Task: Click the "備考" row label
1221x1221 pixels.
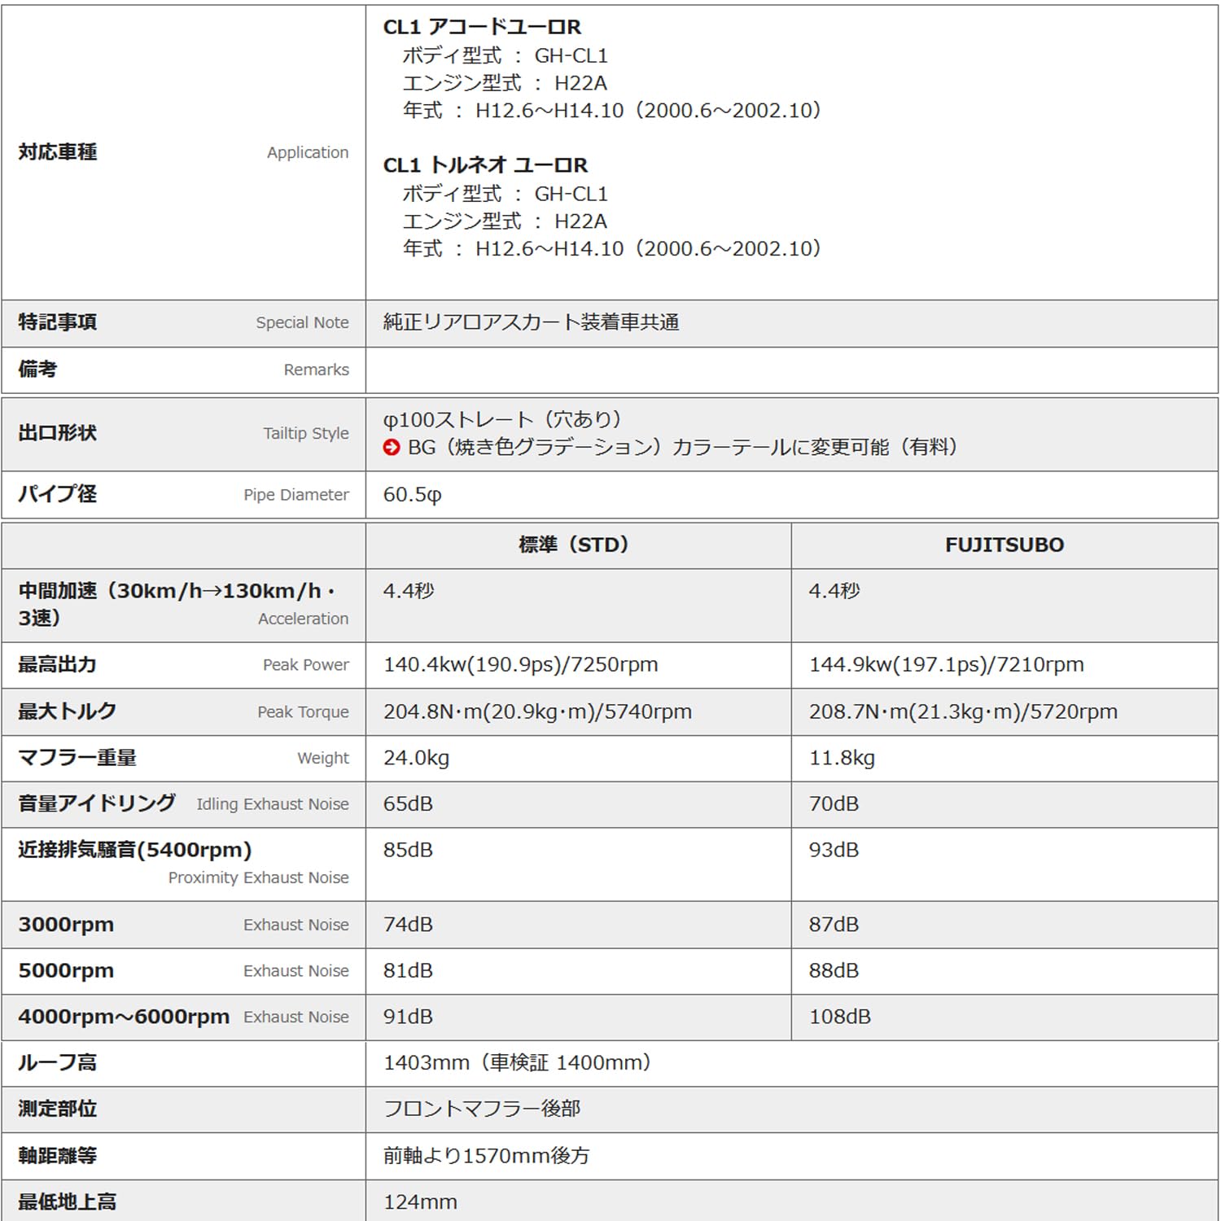Action: tap(37, 370)
